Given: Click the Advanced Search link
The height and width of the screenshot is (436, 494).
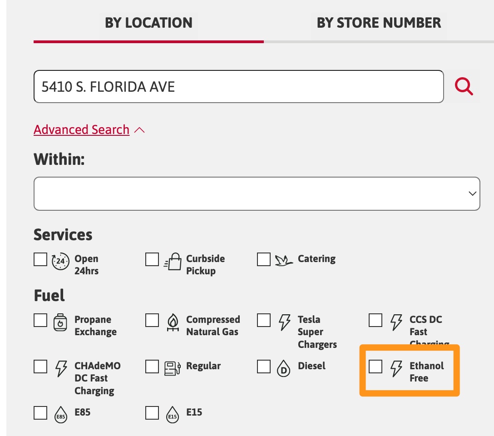Looking at the screenshot, I should (82, 130).
